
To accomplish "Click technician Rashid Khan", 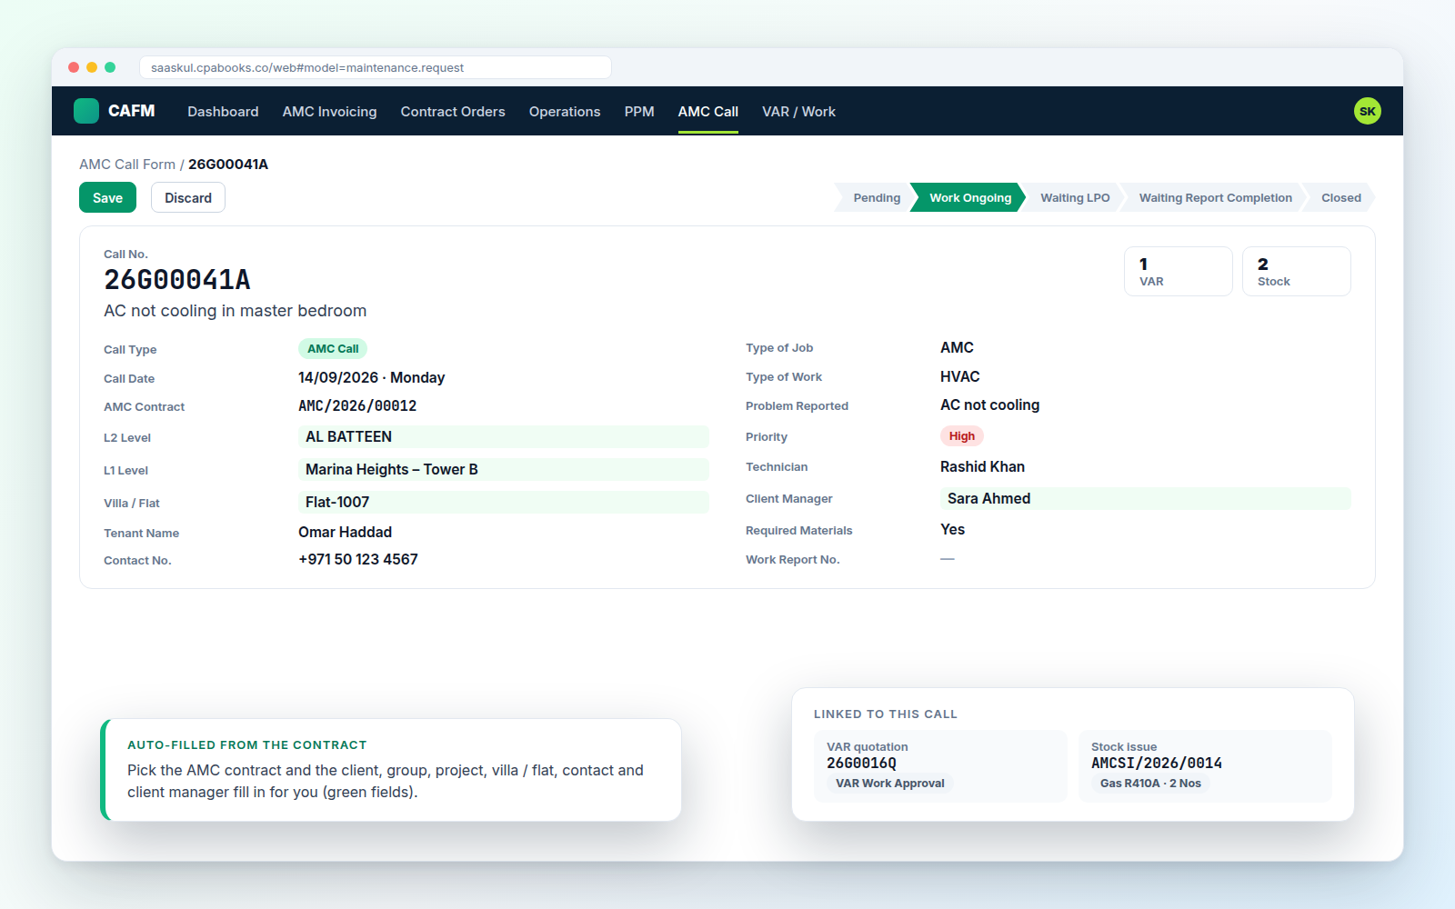I will click(x=982, y=466).
